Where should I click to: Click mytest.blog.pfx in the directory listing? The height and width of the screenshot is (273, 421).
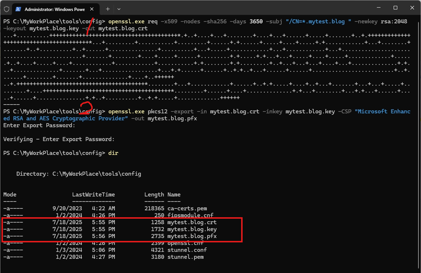[192, 236]
